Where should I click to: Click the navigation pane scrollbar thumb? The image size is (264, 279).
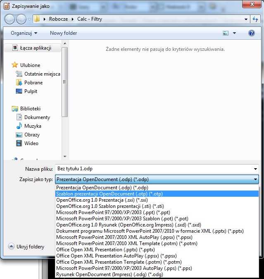65,82
